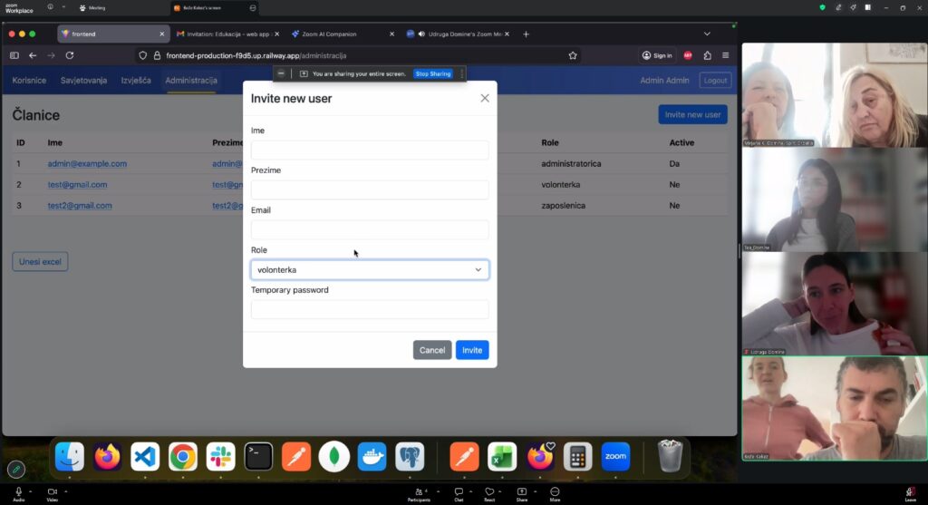
Task: Close the Invite new user modal
Action: click(485, 98)
